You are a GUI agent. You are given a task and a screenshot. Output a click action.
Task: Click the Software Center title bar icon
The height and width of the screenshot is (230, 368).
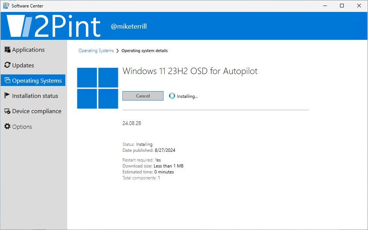[6, 6]
